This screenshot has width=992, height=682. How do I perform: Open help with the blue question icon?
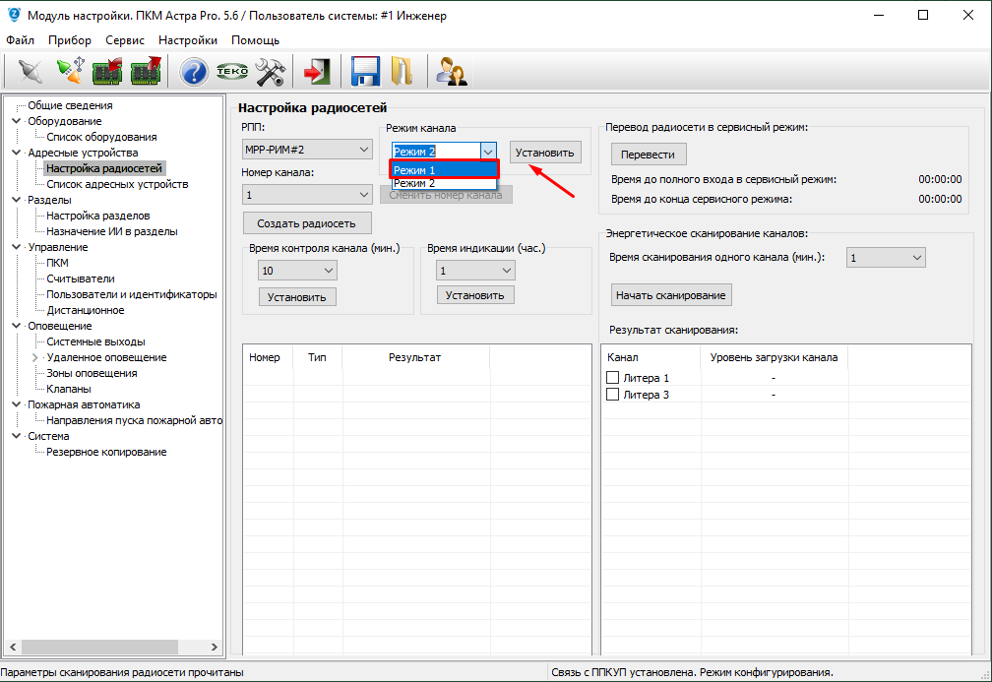pyautogui.click(x=194, y=72)
